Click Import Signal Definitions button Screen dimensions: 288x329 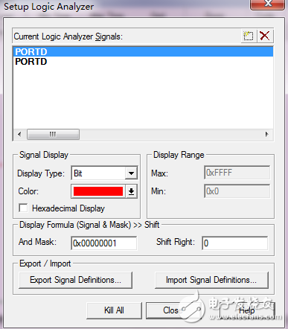(x=211, y=280)
